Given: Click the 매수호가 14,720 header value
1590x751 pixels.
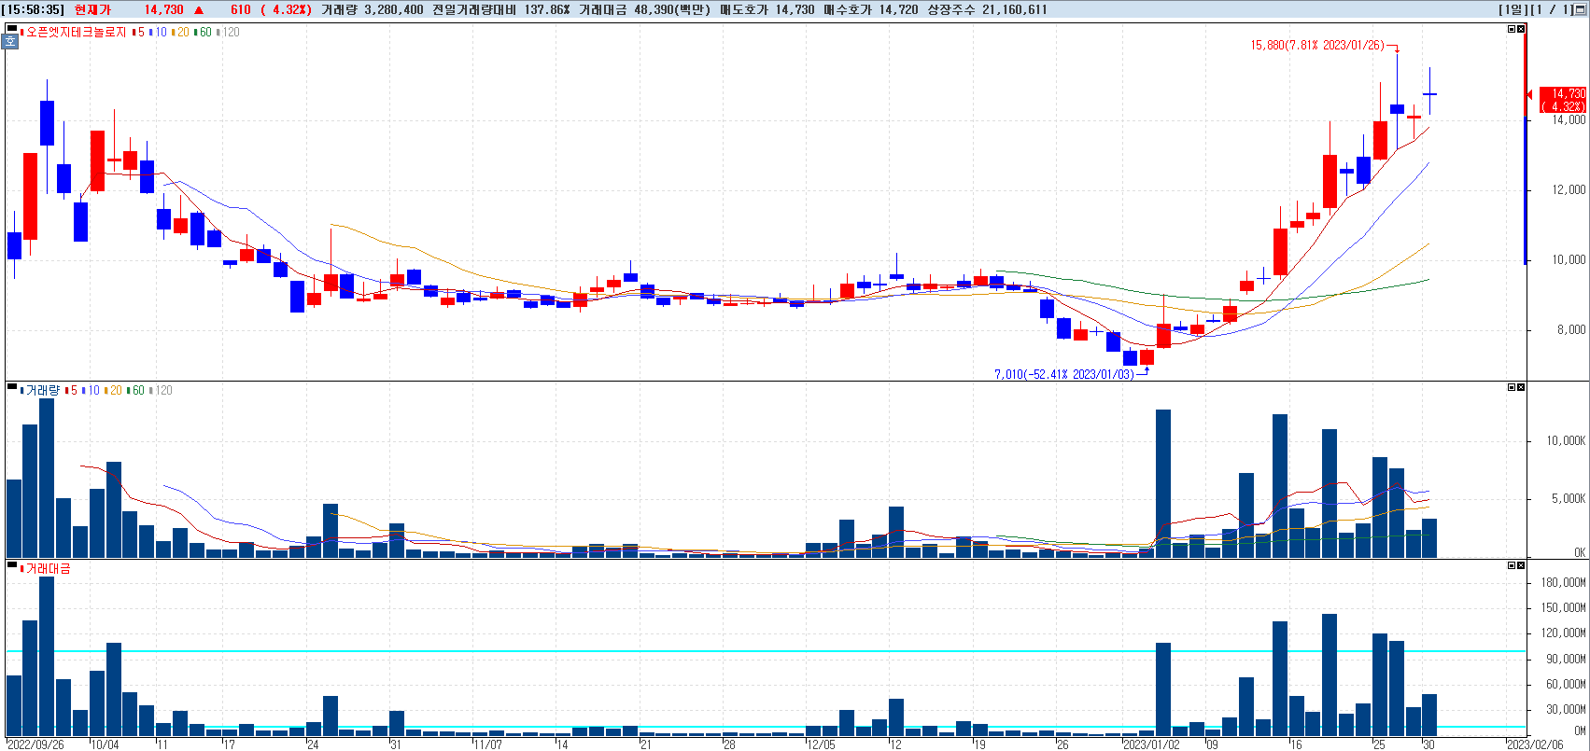Looking at the screenshot, I should 870,9.
